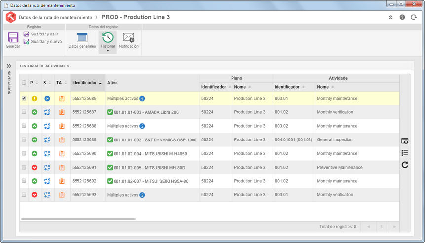Image resolution: width=425 pixels, height=243 pixels.
Task: Toggle the select-all checkbox in header
Action: pos(24,82)
